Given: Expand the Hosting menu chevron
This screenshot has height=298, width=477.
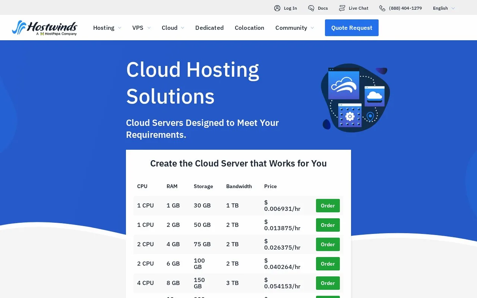Looking at the screenshot, I should tap(120, 28).
